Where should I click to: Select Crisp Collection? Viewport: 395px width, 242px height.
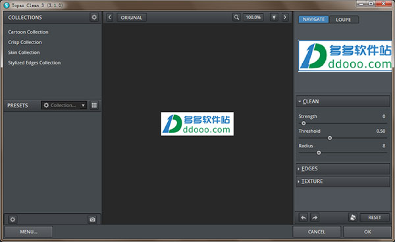point(25,42)
